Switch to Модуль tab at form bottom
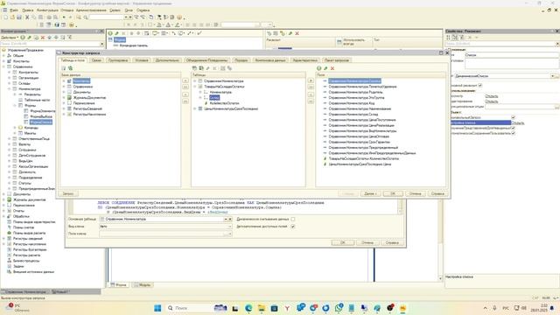Screen dimensions: 560x315 click(x=142, y=285)
